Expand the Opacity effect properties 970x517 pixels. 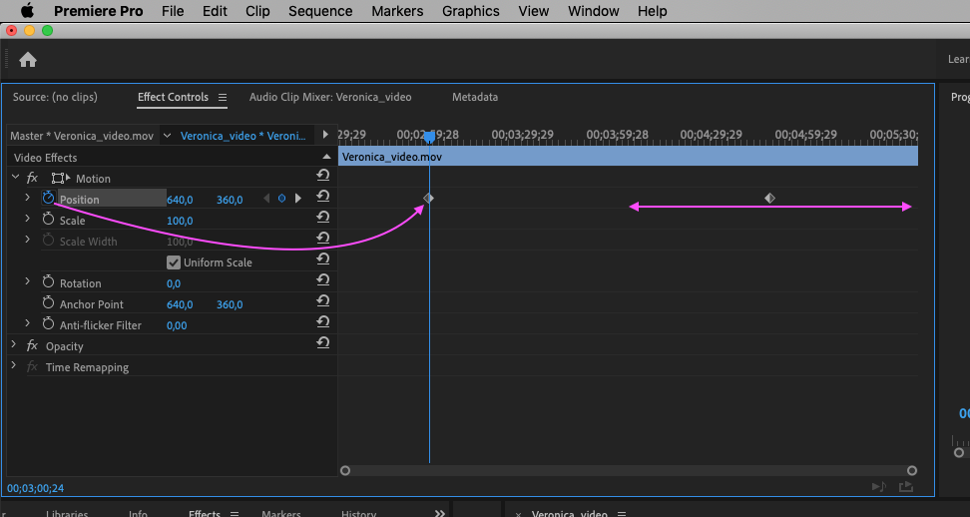(14, 345)
